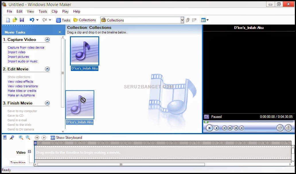Open the Help menu
This screenshot has width=296, height=174.
tap(77, 11)
